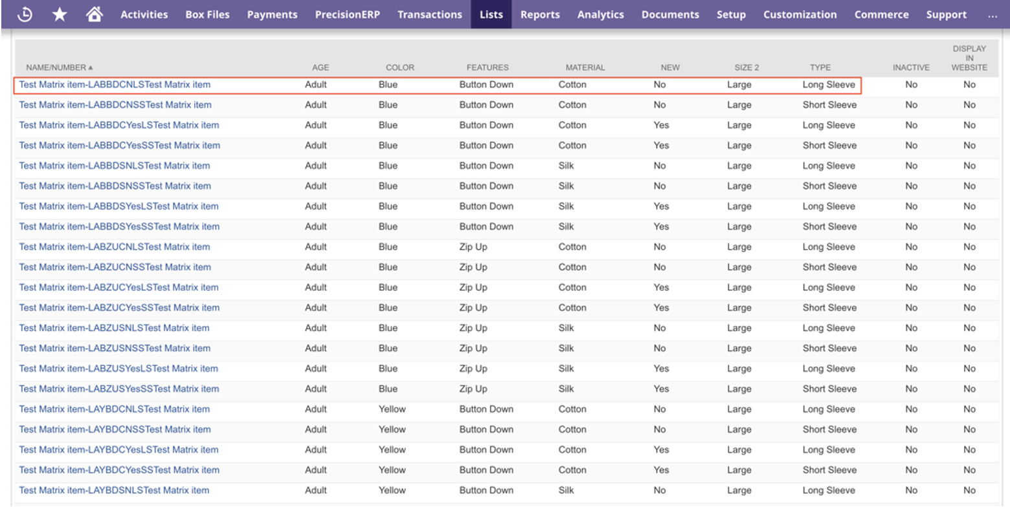Viewport: 1010px width, 507px height.
Task: Open item LAYBDCNLS matrix item link
Action: [114, 409]
